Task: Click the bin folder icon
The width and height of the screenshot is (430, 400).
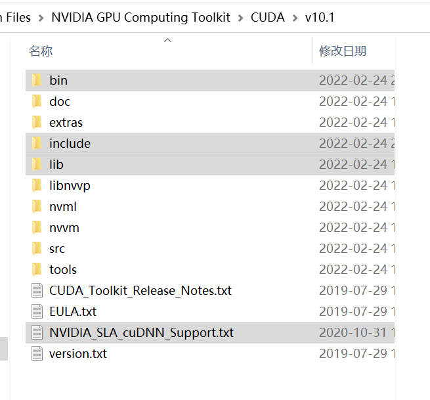Action: pyautogui.click(x=37, y=81)
